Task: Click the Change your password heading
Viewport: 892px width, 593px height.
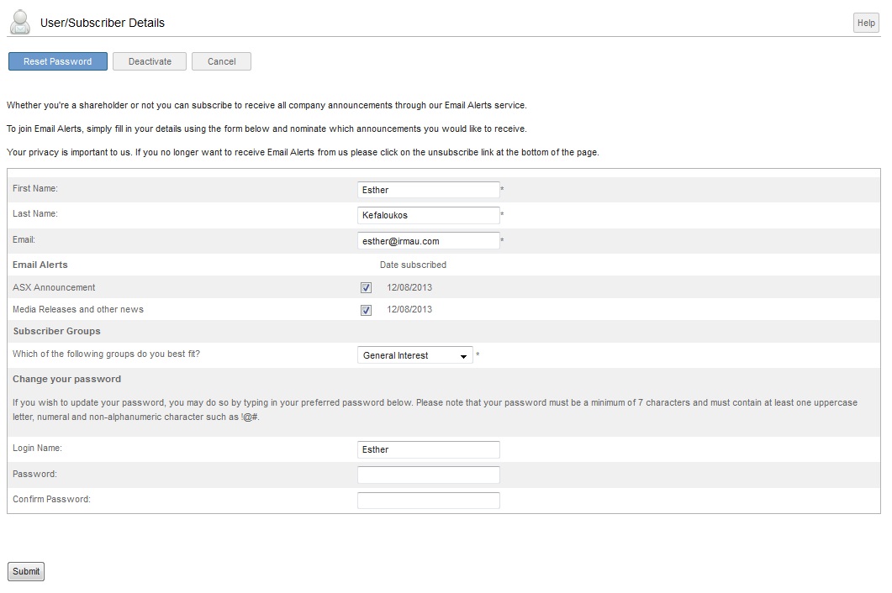Action: tap(66, 379)
